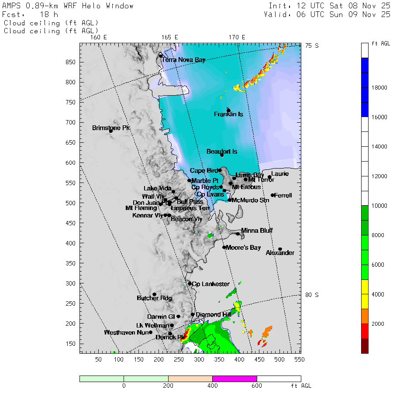Click the 'McMurdo Stn' label

point(250,200)
